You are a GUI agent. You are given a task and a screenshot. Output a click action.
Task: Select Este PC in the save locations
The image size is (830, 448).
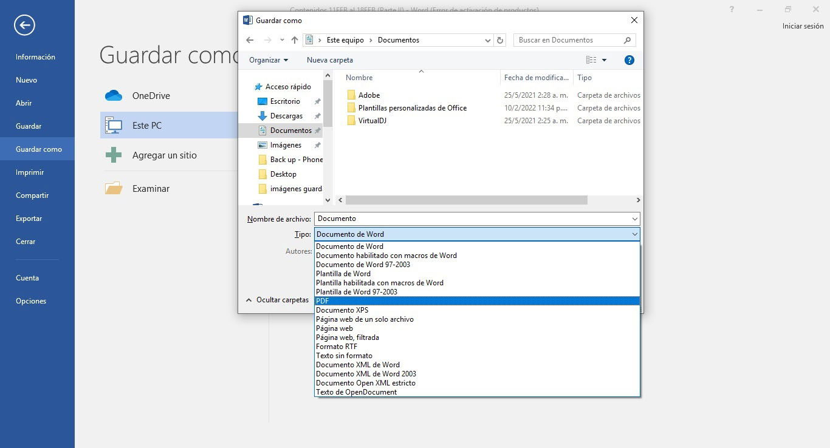click(146, 125)
